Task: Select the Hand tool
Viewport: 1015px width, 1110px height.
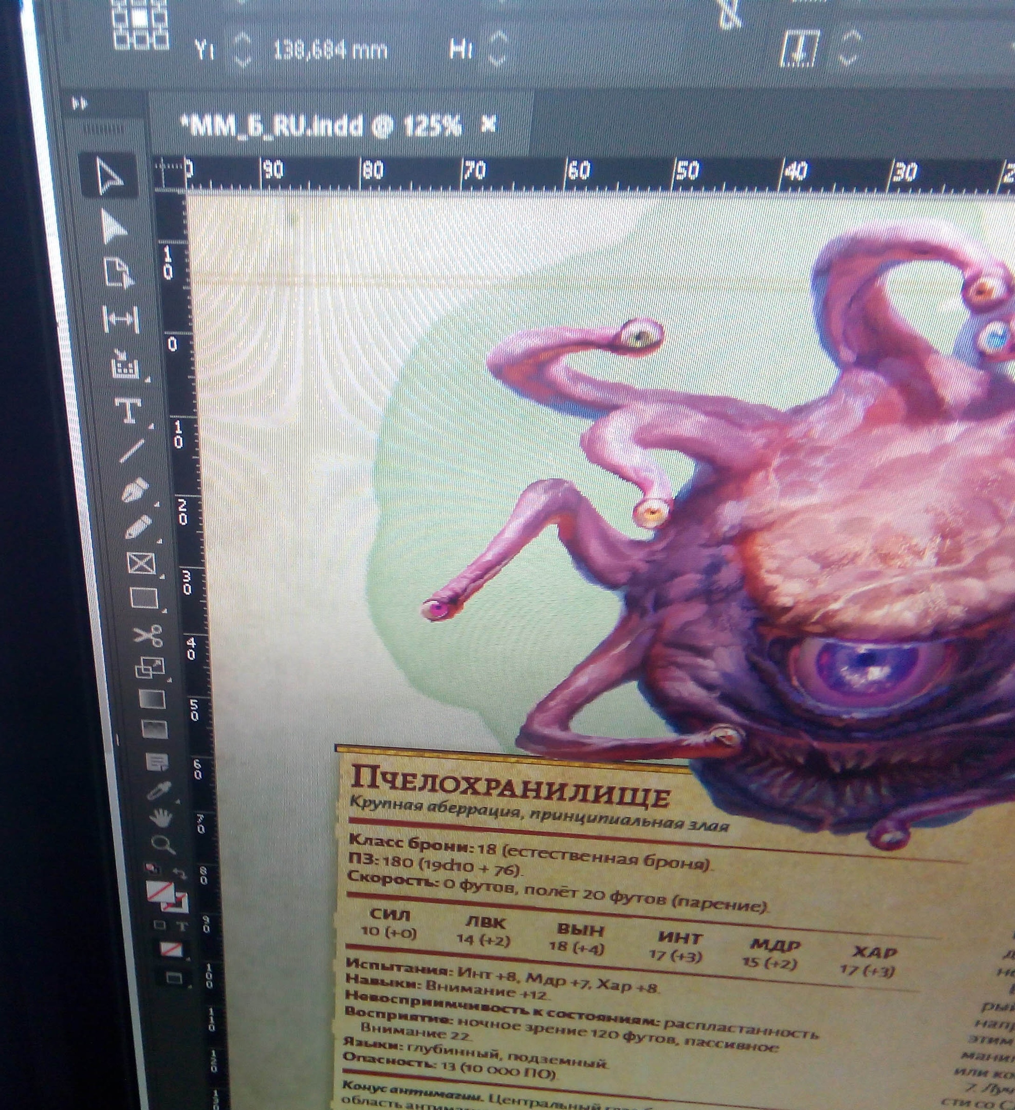Action: [x=161, y=818]
